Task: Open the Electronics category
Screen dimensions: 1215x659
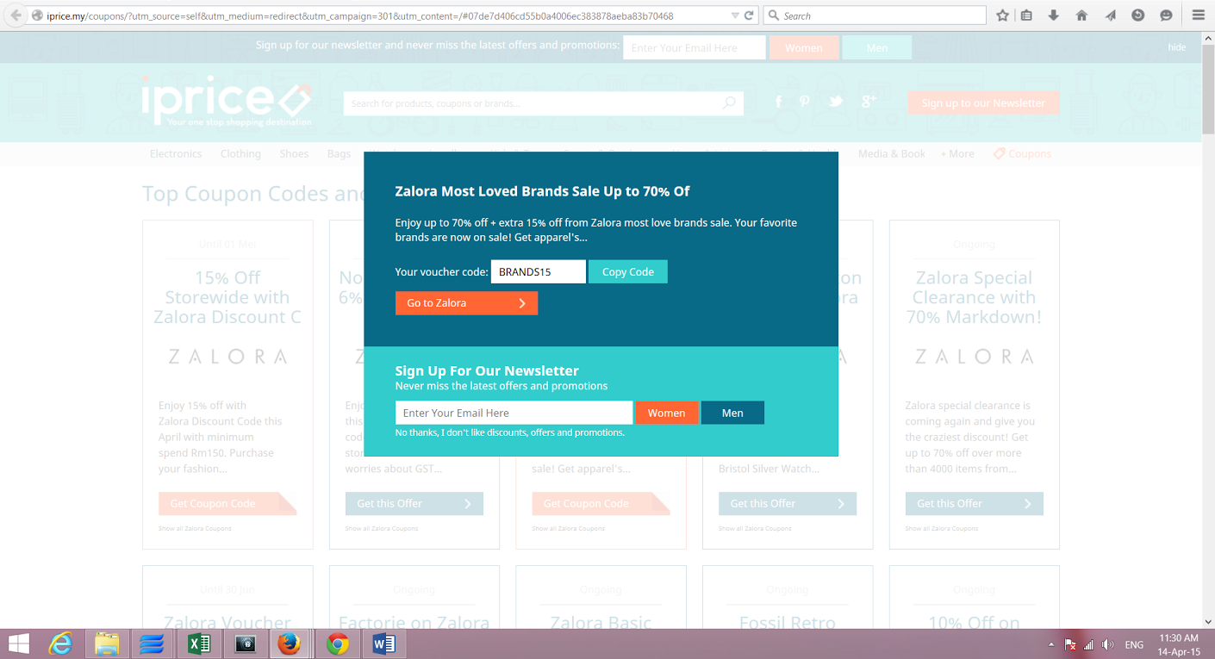Action: click(176, 154)
